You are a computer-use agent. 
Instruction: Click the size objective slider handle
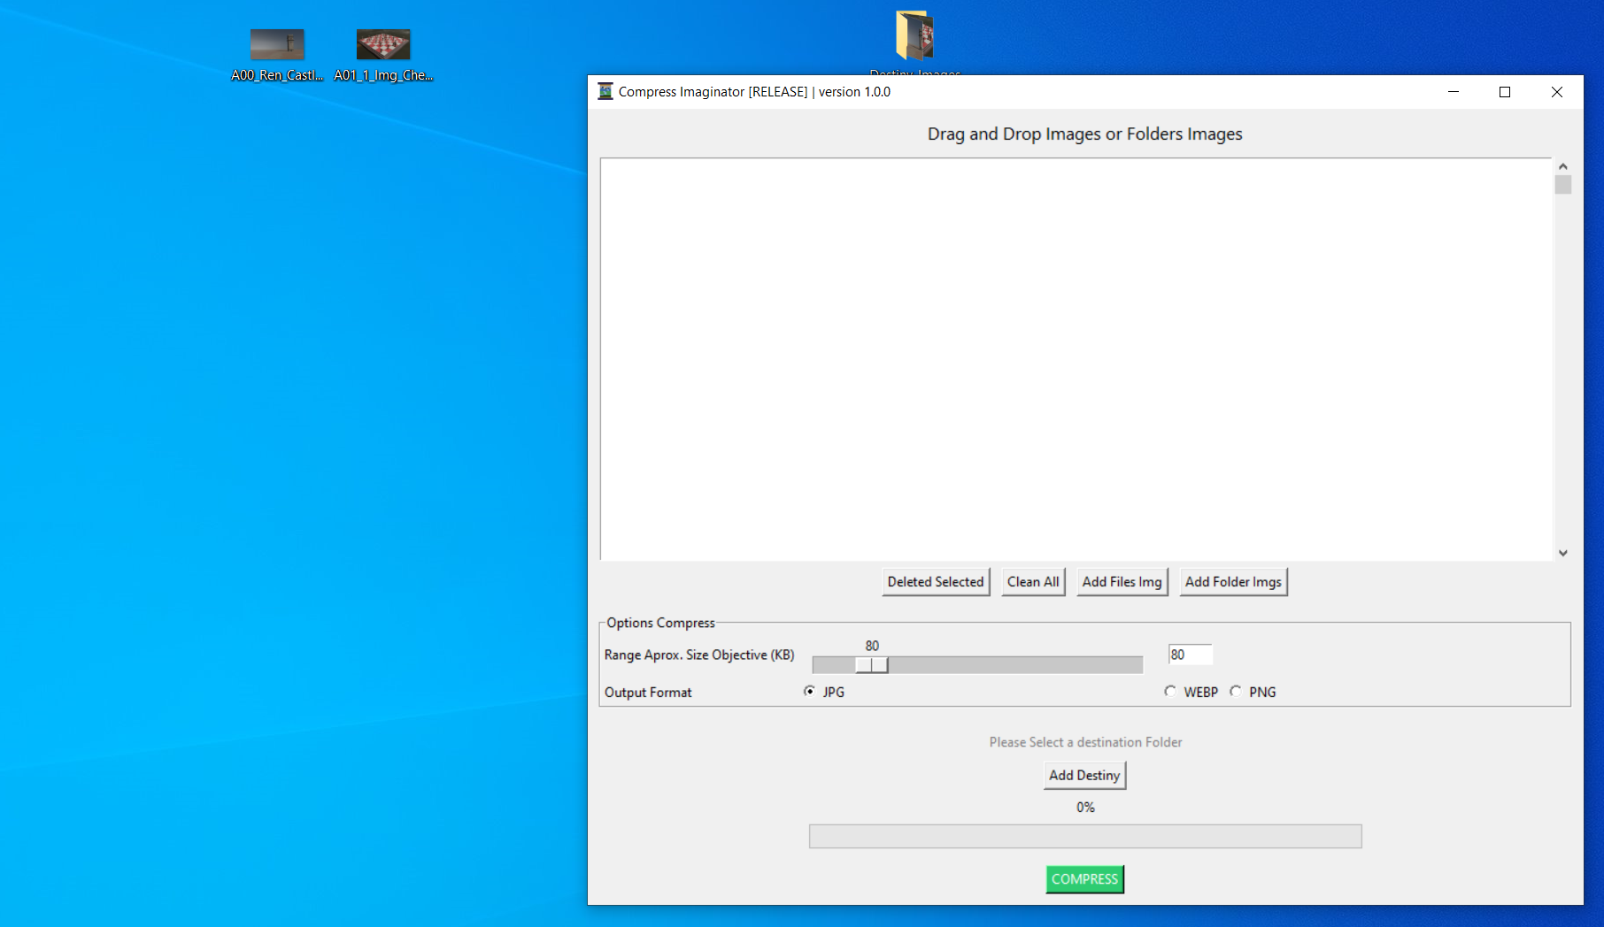[872, 665]
